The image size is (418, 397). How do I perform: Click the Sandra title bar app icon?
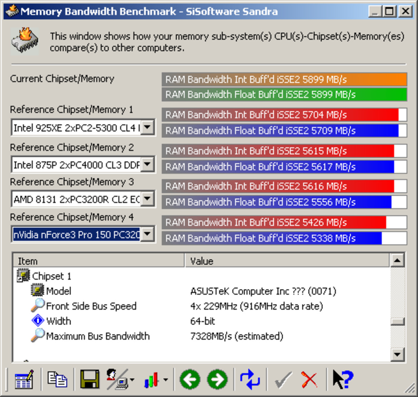pos(12,11)
